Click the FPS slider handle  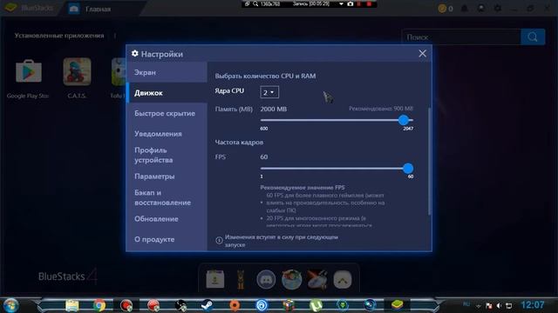[408, 168]
